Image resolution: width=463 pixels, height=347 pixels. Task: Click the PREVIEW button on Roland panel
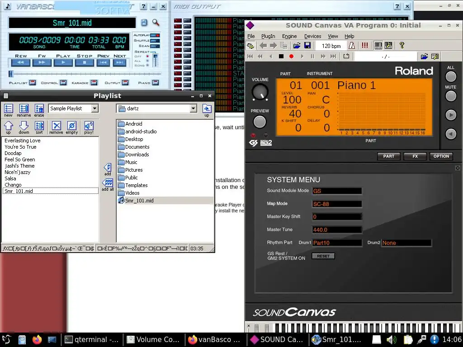click(x=260, y=122)
